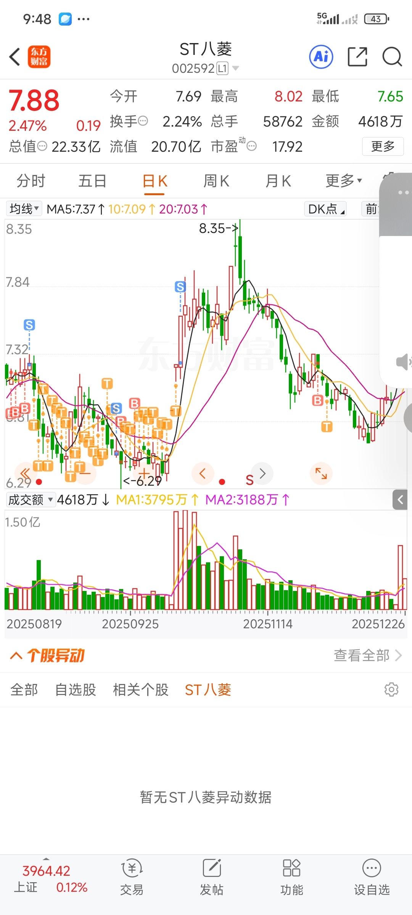This screenshot has width=412, height=915.
Task: Tap the current price 7.88
Action: click(x=34, y=101)
